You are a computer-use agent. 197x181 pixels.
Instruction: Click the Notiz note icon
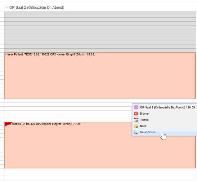click(136, 126)
